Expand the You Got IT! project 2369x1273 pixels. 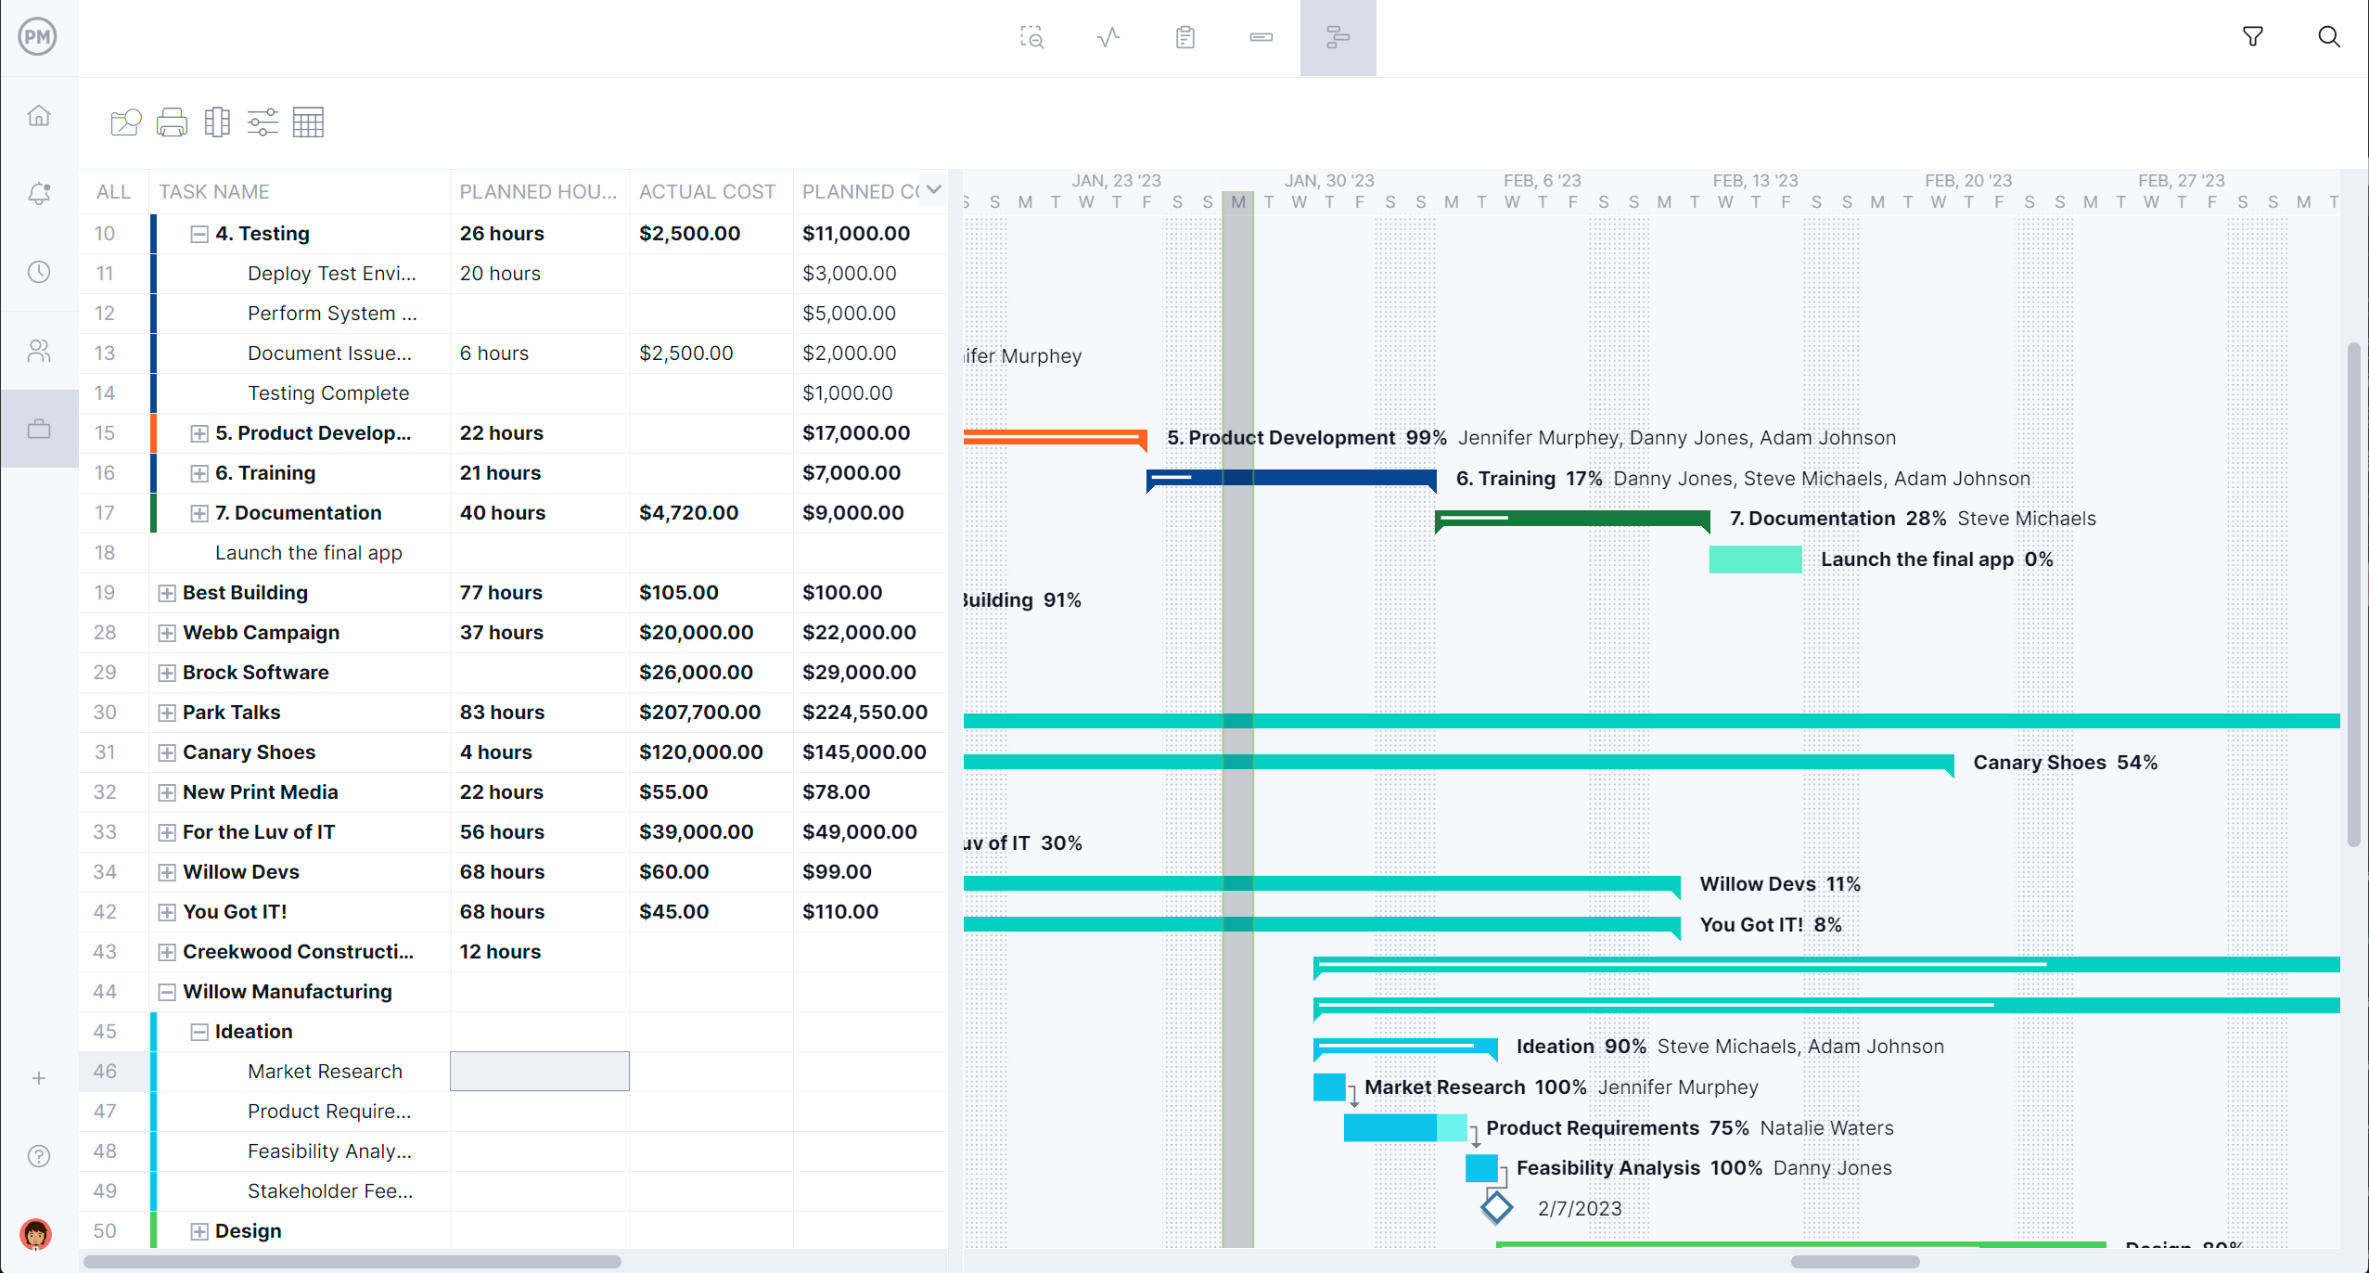(x=167, y=912)
